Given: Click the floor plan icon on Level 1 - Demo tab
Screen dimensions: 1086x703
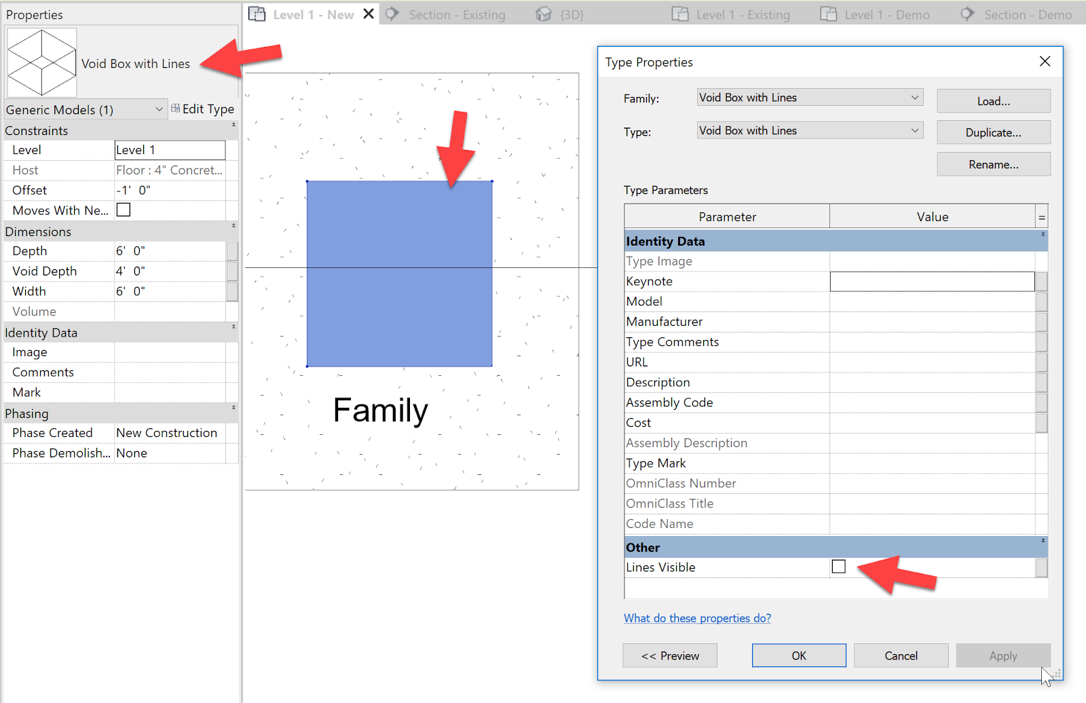Looking at the screenshot, I should [x=829, y=14].
